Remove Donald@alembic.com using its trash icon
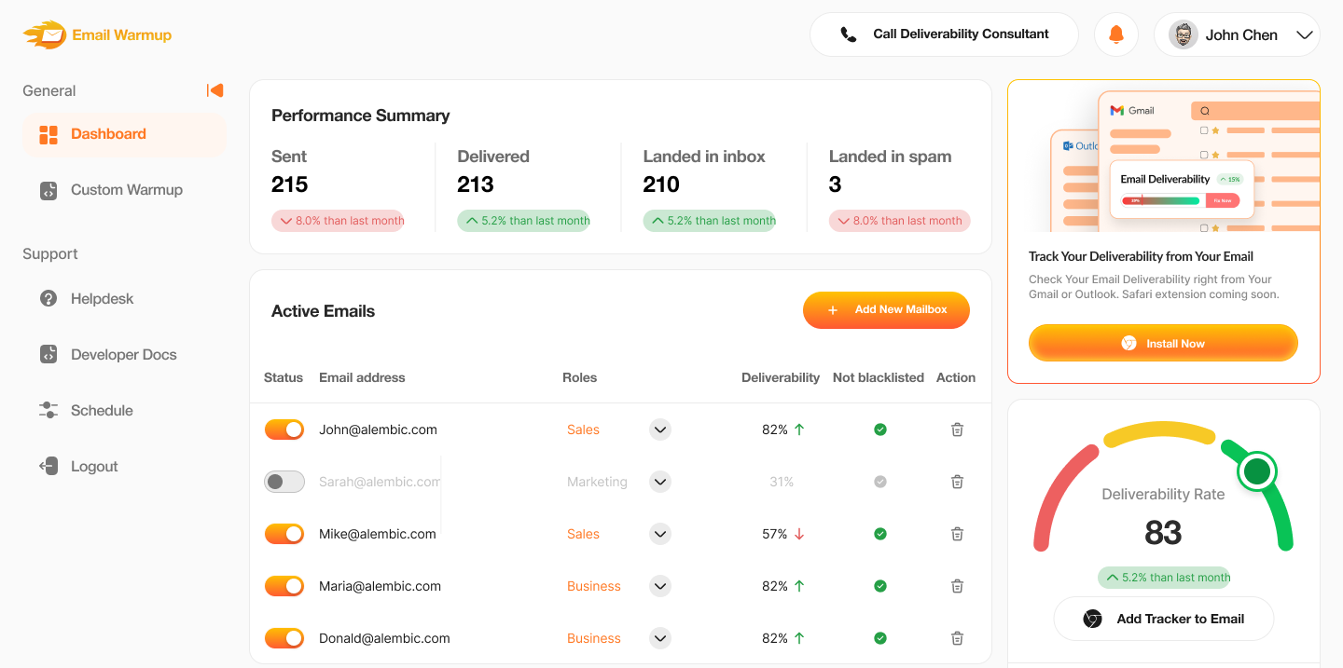The image size is (1343, 668). (956, 638)
